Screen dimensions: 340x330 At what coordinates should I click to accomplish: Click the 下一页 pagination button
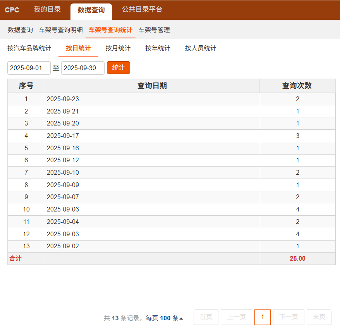288,317
